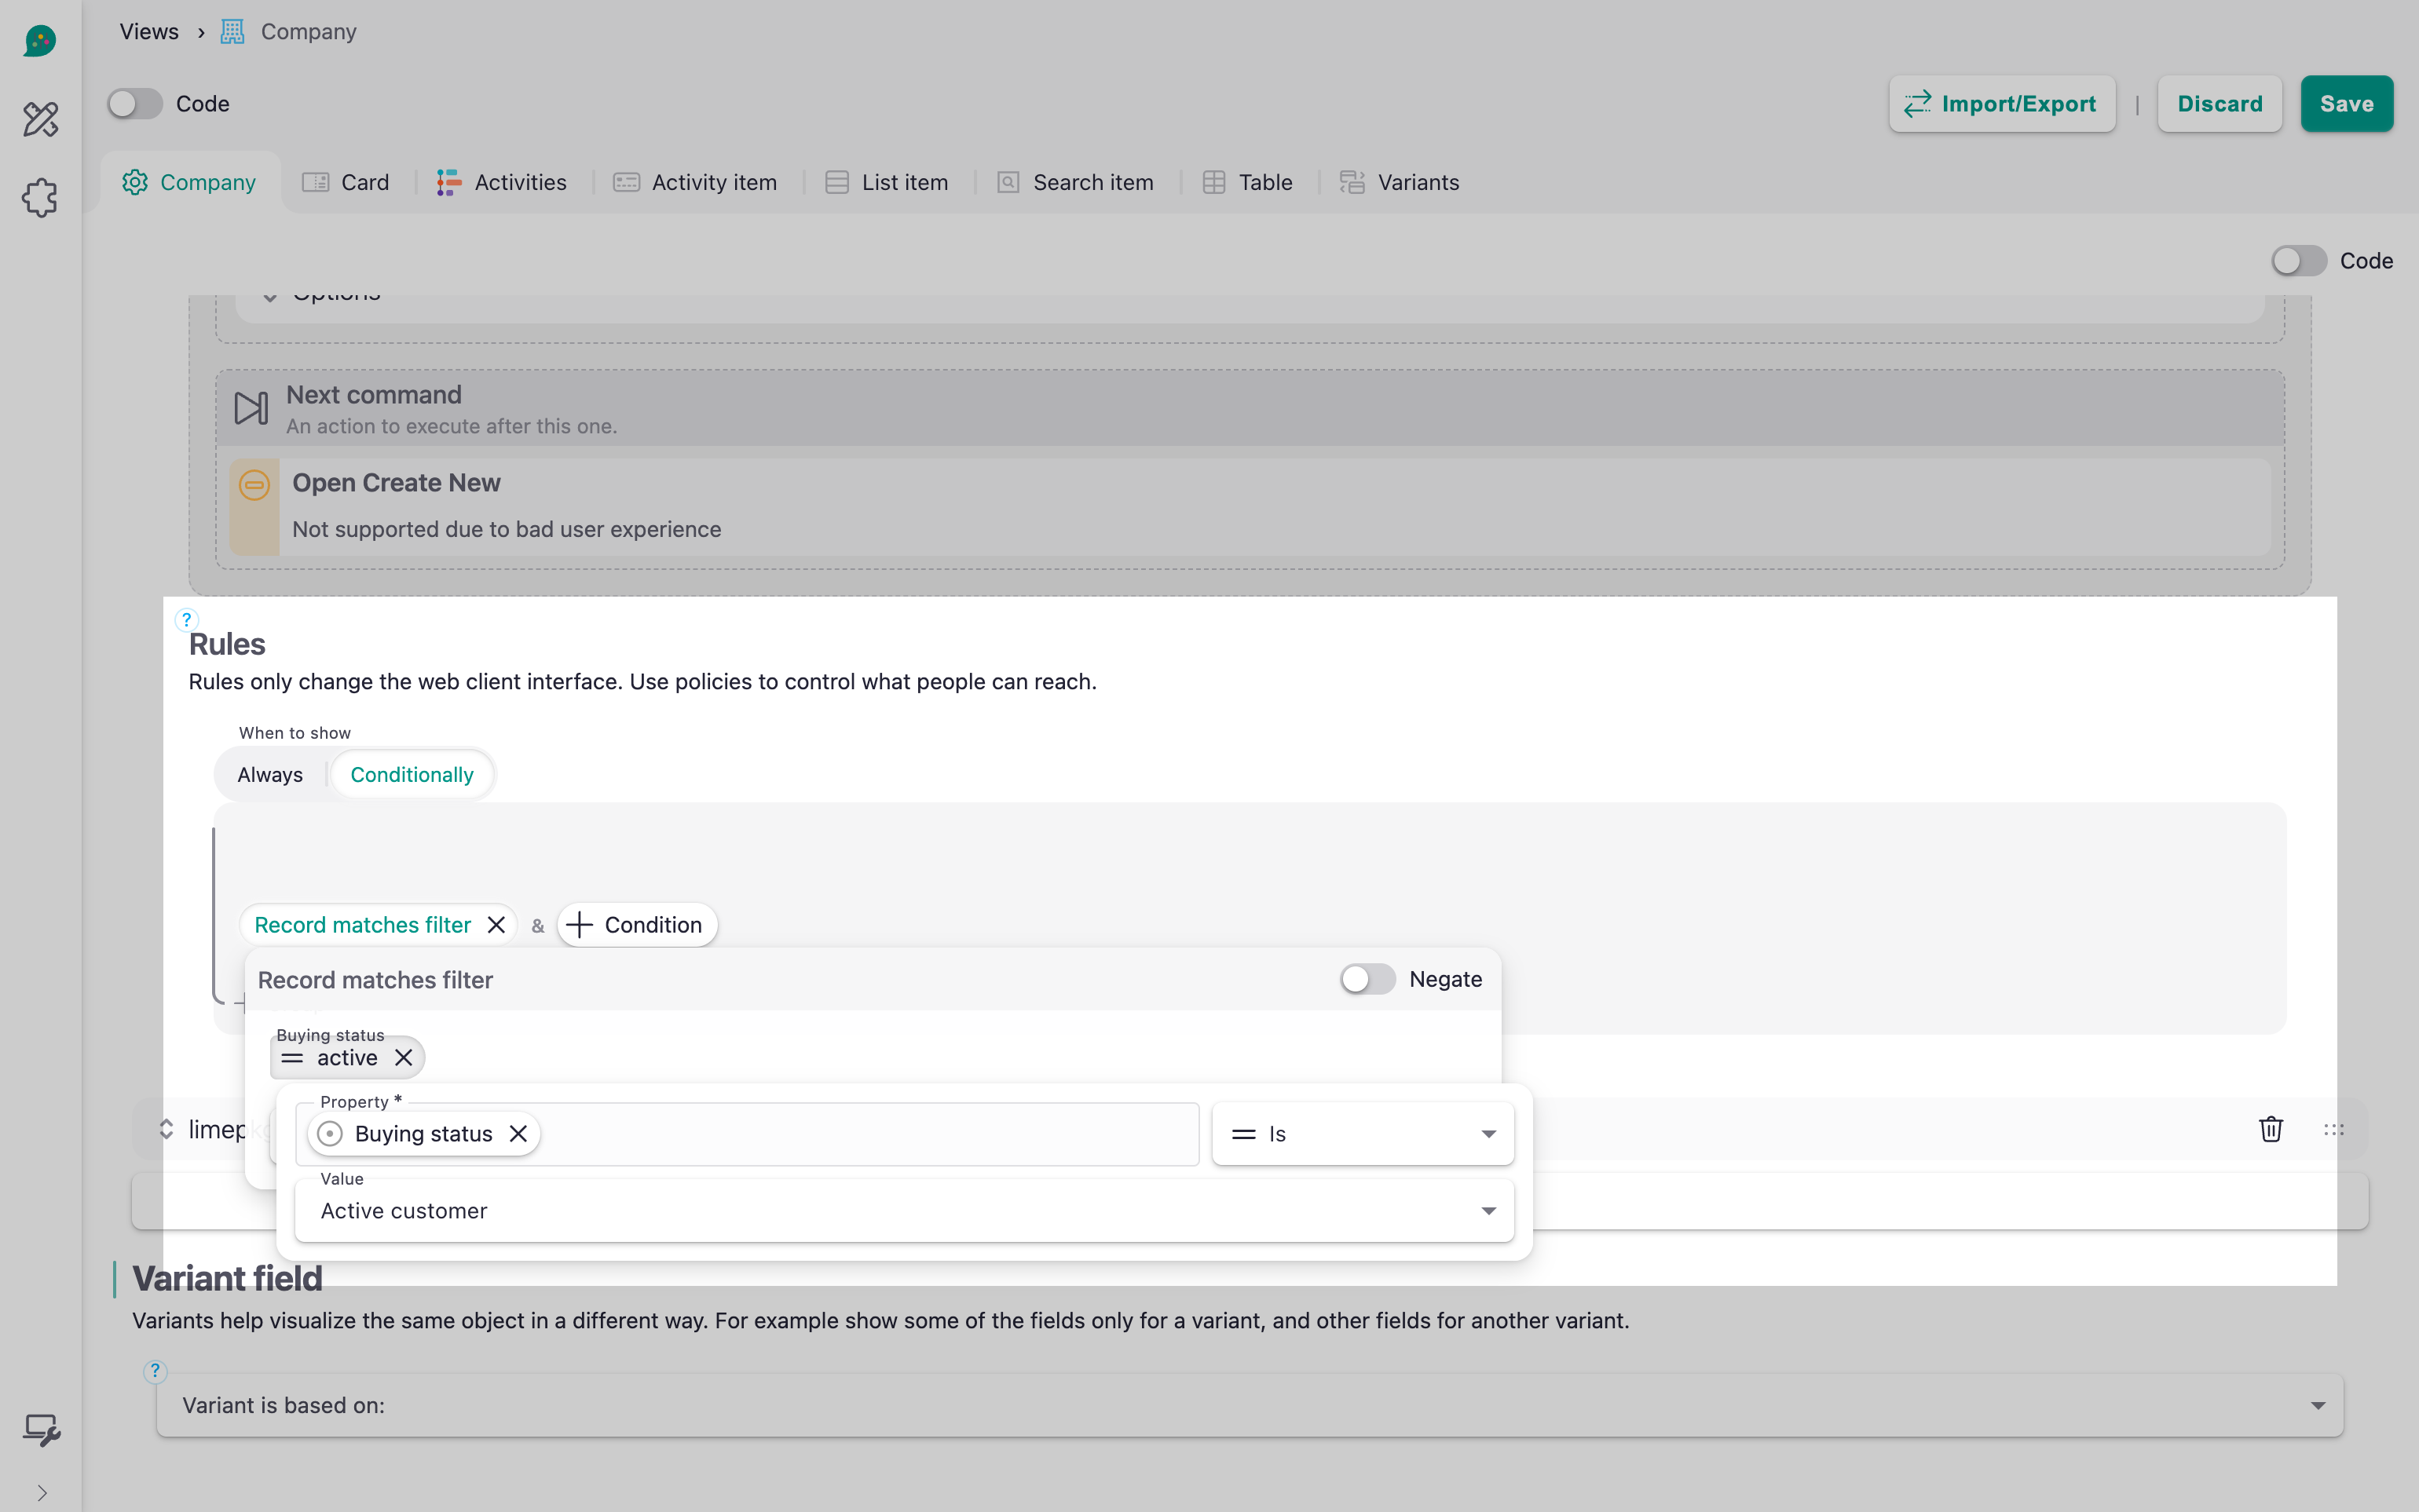The height and width of the screenshot is (1512, 2419).
Task: Open the Is operator dropdown
Action: pos(1363,1133)
